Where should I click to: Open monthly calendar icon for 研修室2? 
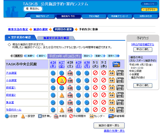tap(112, 95)
